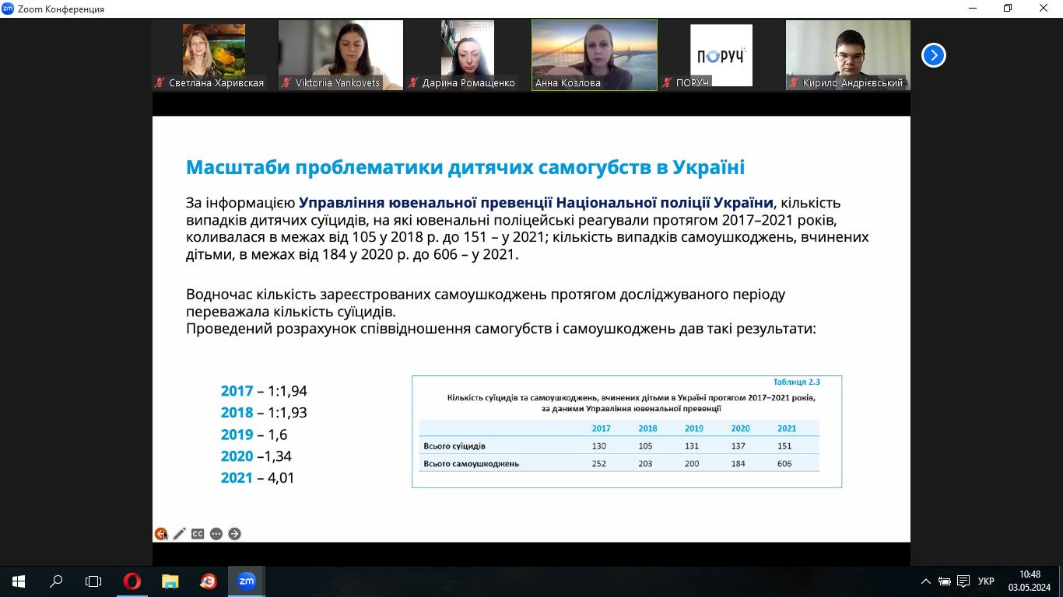Select Viktoriia Yankovets' video tile
Screen dimensions: 1063x597
(341, 54)
